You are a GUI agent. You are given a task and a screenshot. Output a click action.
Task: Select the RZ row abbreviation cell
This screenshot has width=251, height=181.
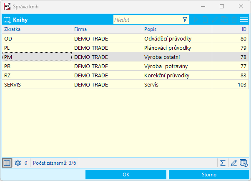click(37, 75)
